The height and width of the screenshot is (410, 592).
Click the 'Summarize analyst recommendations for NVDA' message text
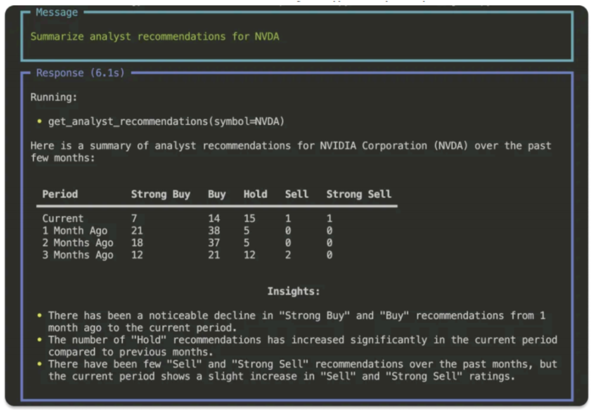[155, 37]
